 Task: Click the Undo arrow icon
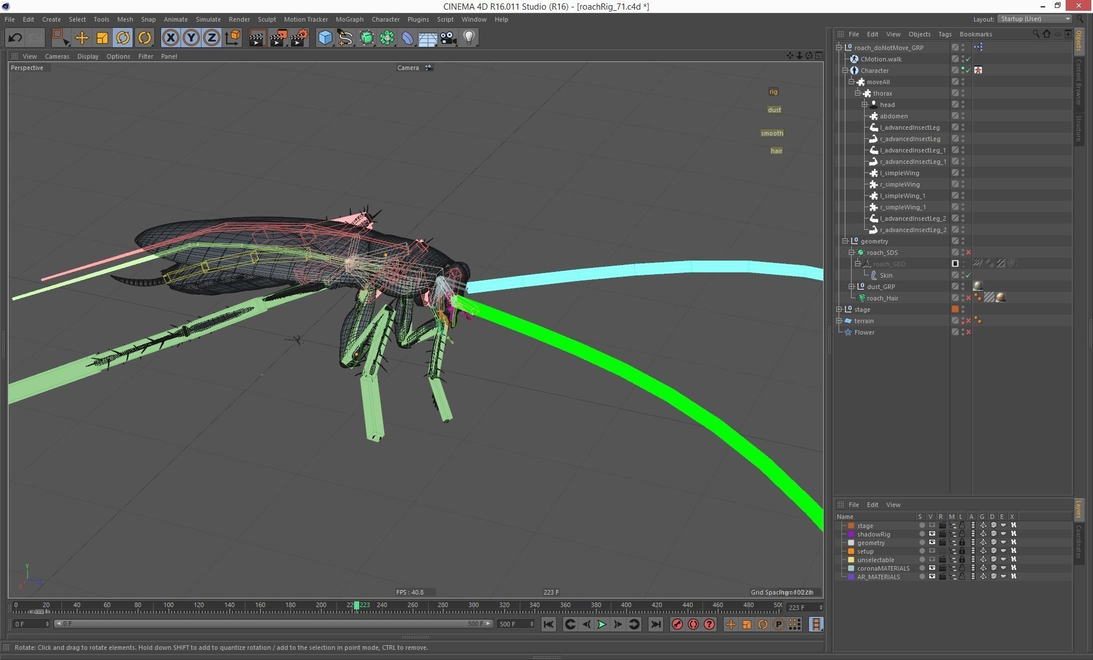15,38
